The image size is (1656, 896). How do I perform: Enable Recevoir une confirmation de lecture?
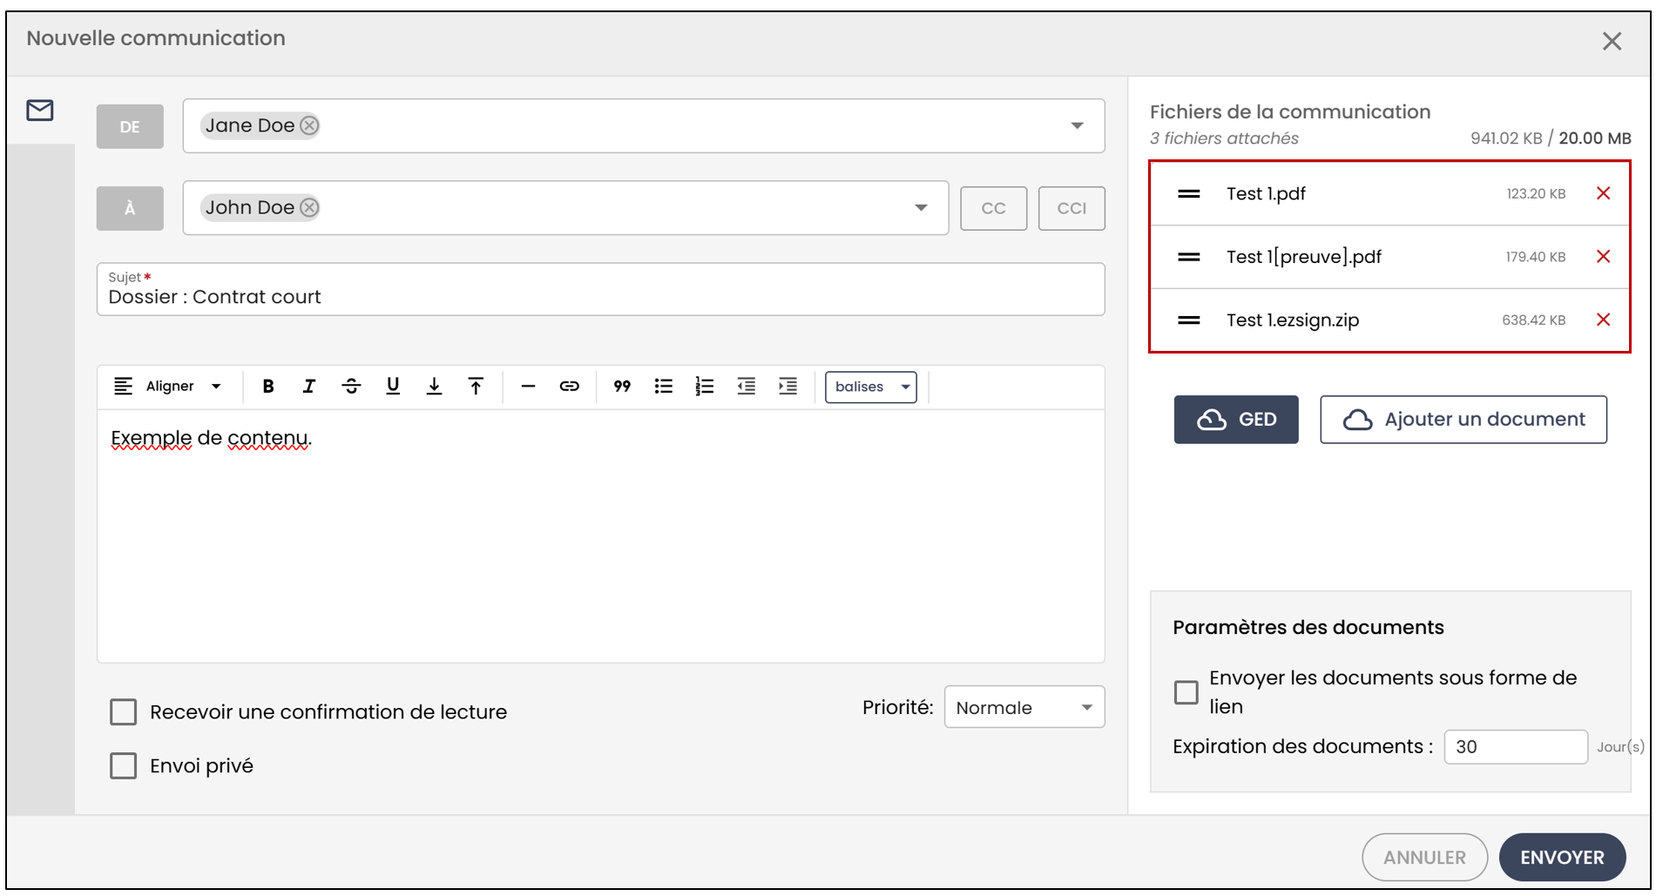[x=124, y=712]
